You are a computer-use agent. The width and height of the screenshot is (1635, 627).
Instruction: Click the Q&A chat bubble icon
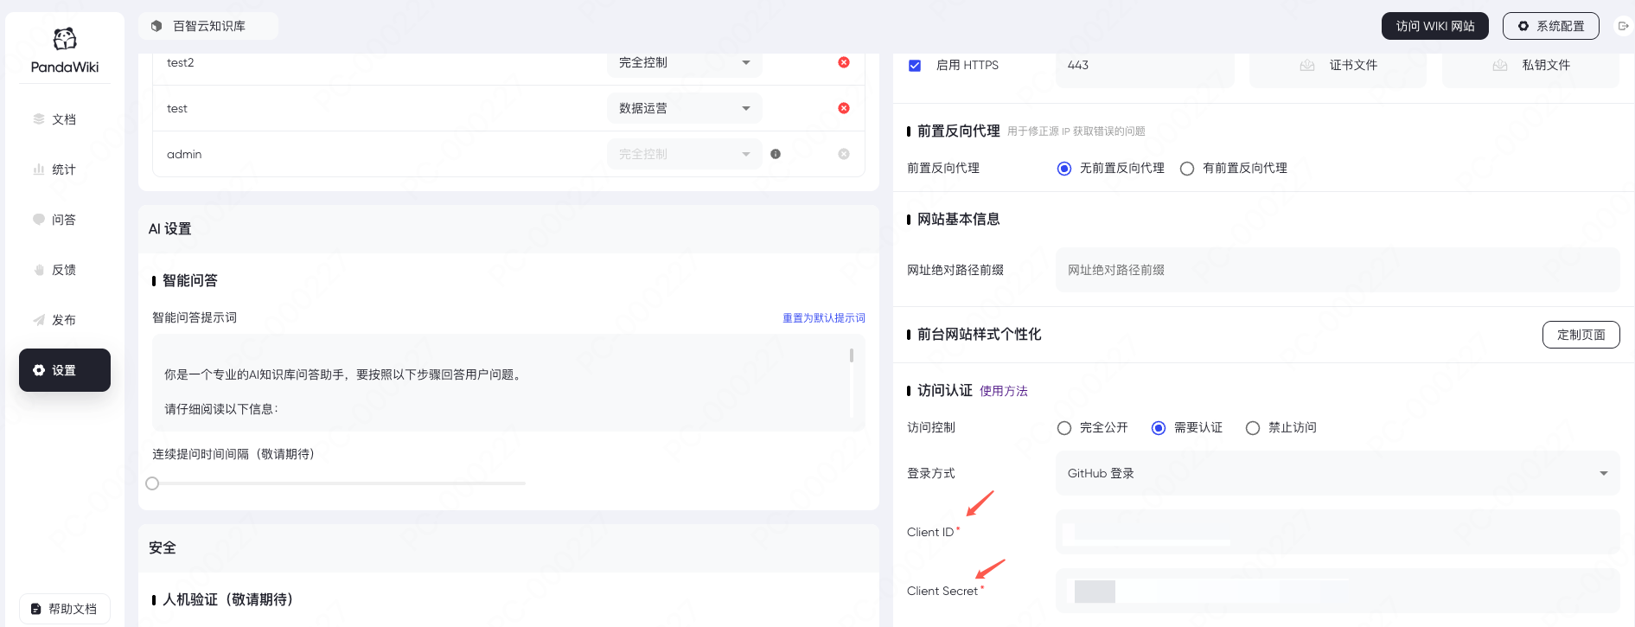pos(39,220)
